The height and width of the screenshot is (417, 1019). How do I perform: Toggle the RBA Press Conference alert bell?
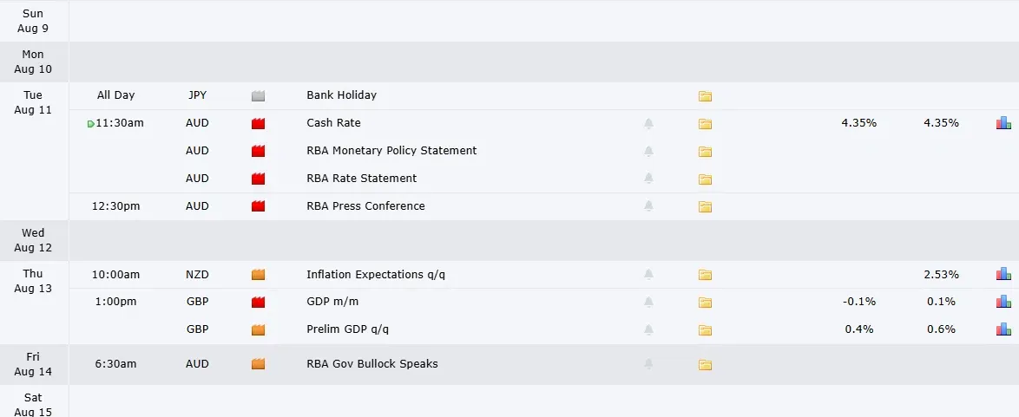648,206
